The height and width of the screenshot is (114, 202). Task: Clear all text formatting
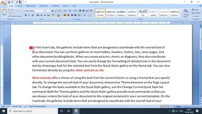pos(60,11)
